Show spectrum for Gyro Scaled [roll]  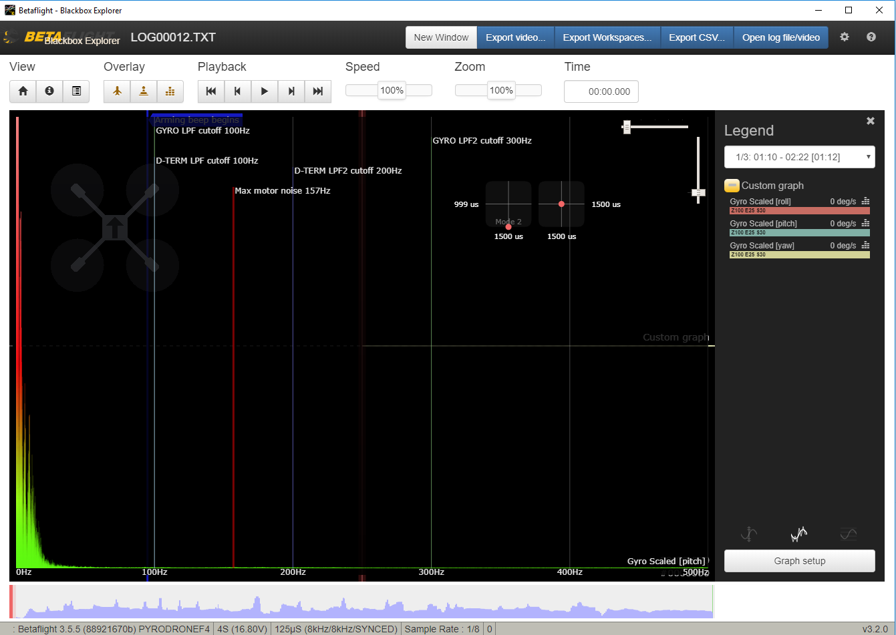click(x=866, y=201)
